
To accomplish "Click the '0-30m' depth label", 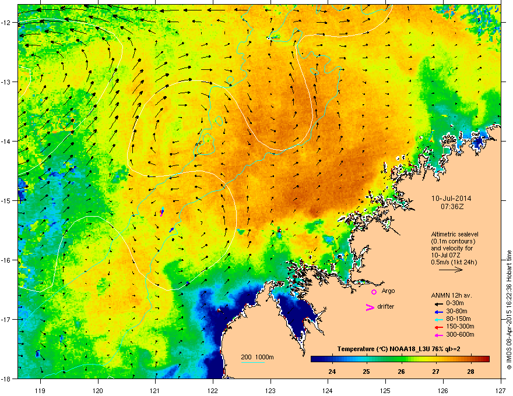I will pos(455,303).
